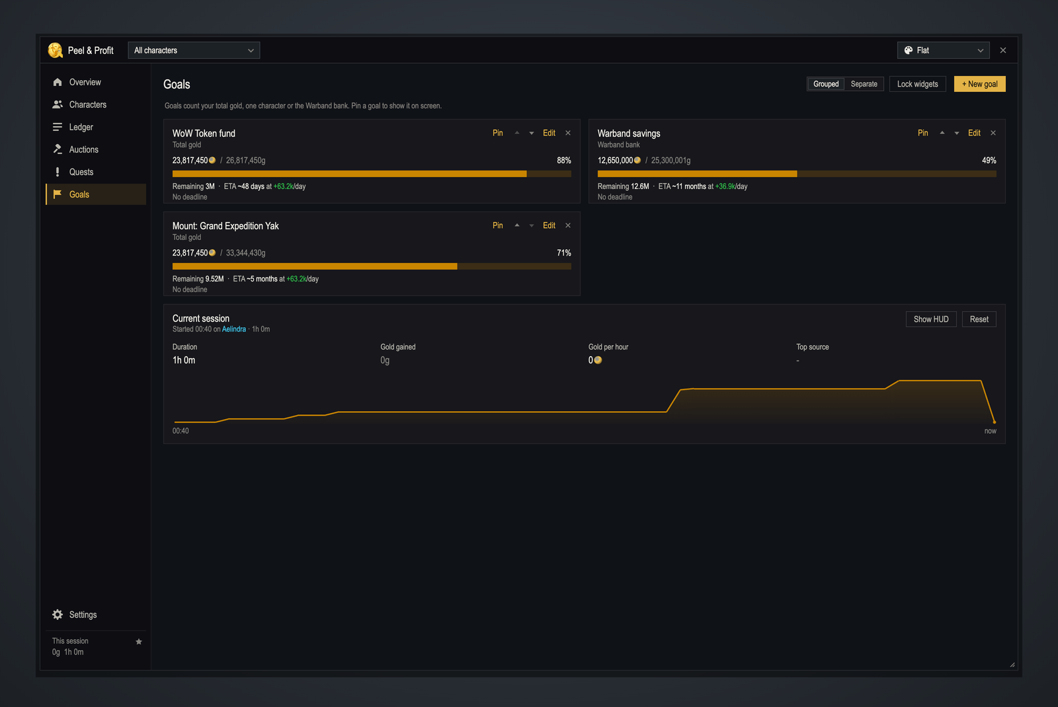This screenshot has height=707, width=1058.
Task: Click the palette icon in theme selector
Action: pos(909,50)
